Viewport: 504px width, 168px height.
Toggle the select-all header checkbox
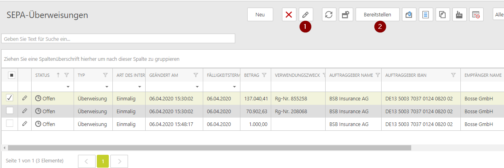[12, 75]
